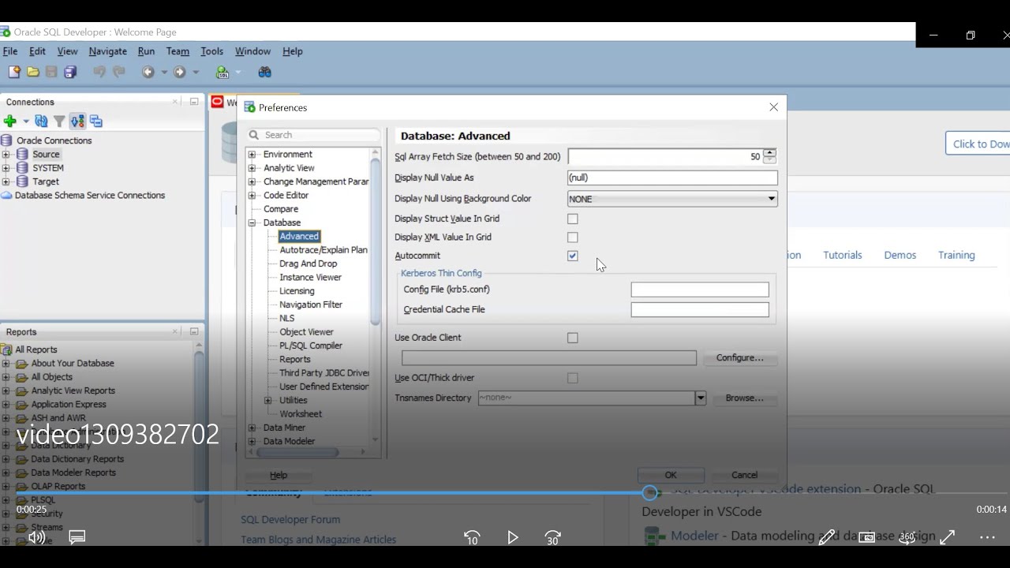
Task: Select Autotrace/Explain Plan in preferences tree
Action: pos(324,250)
